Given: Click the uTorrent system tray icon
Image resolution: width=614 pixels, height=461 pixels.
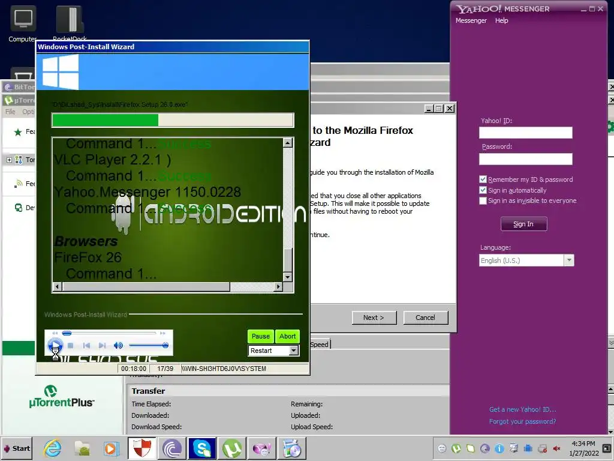Looking at the screenshot, I should [456, 448].
